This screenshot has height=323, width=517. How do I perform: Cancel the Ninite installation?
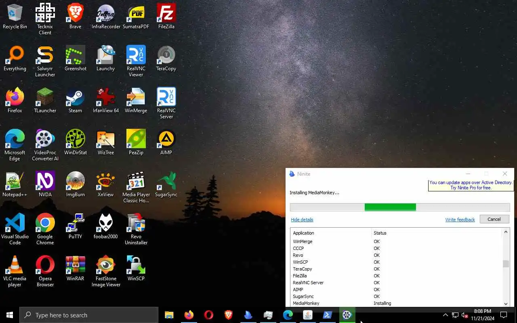click(x=494, y=219)
